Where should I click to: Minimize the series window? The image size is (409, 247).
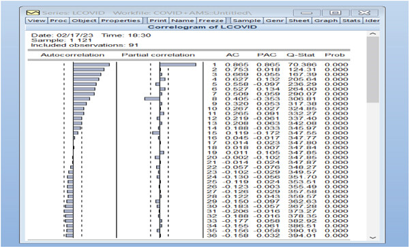[307, 12]
